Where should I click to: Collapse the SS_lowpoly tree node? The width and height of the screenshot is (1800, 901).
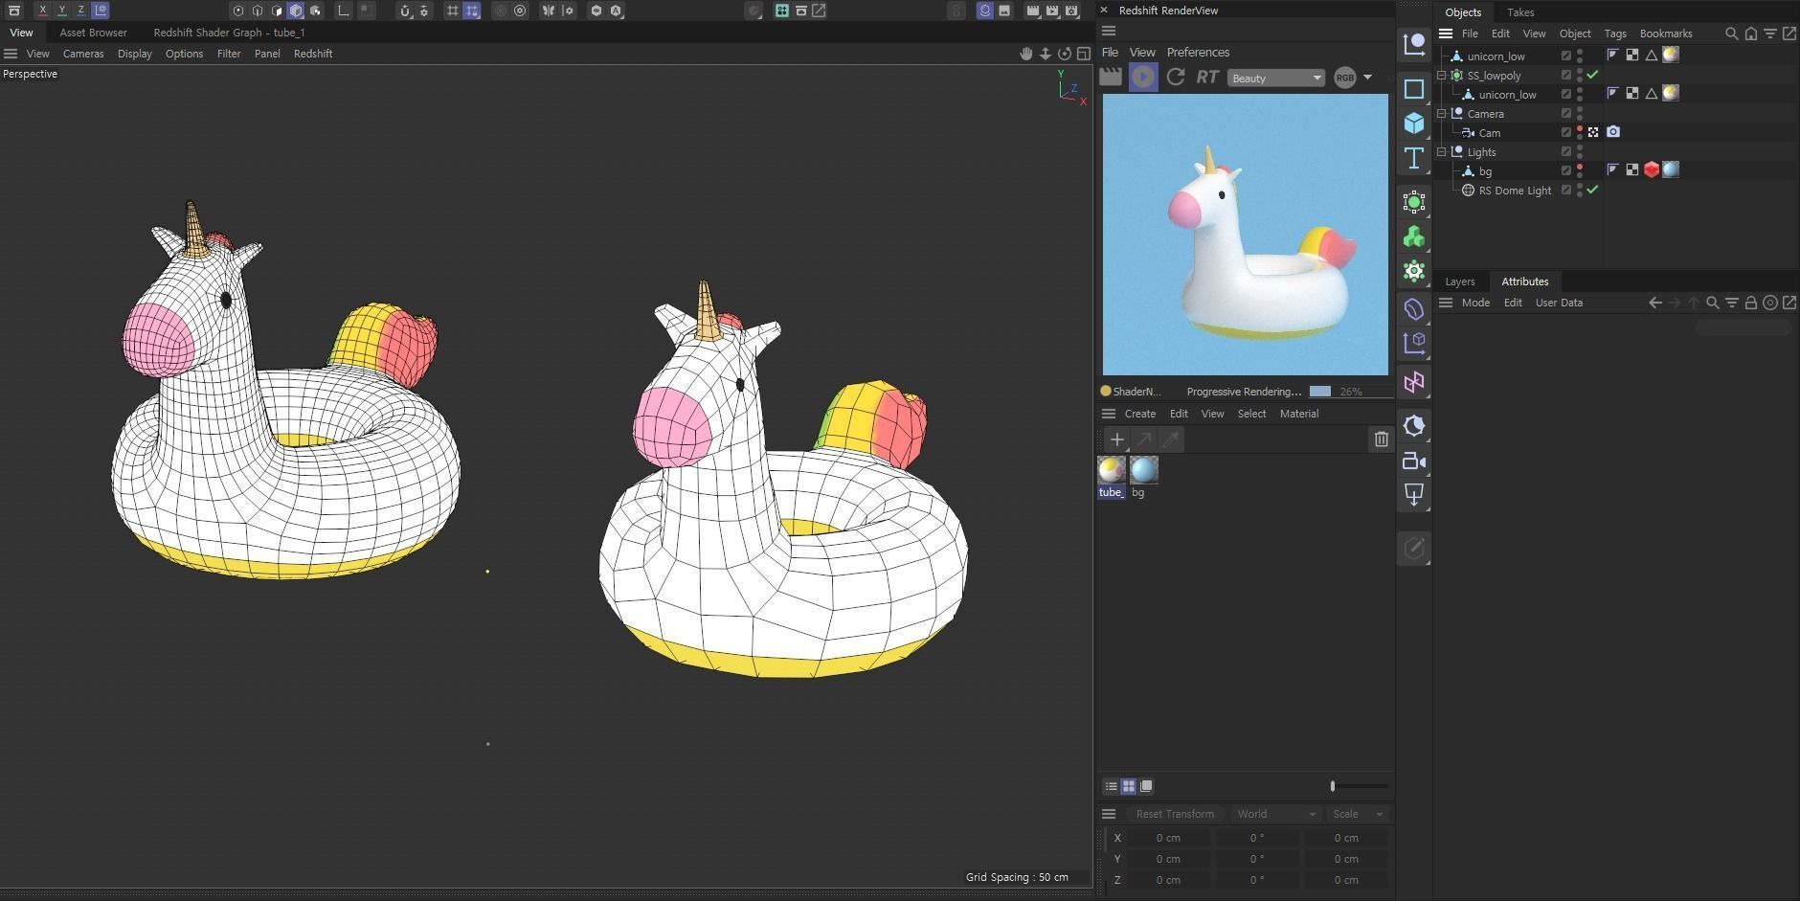click(x=1442, y=75)
